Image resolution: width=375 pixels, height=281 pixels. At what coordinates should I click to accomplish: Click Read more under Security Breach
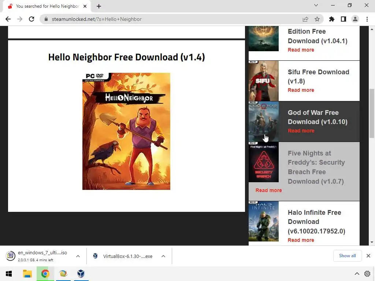coord(268,190)
